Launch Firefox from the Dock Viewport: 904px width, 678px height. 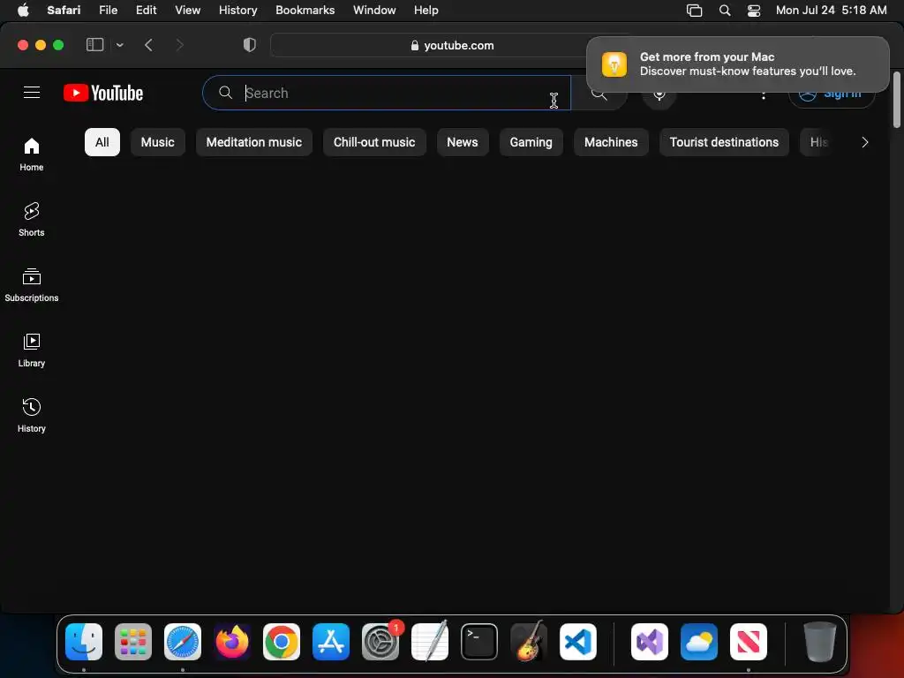tap(232, 641)
